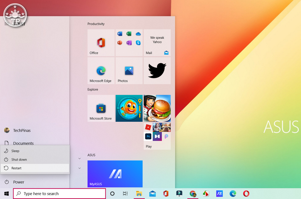301x199 pixels.
Task: Open the Filmora icon on the taskbar
Action: tap(179, 194)
